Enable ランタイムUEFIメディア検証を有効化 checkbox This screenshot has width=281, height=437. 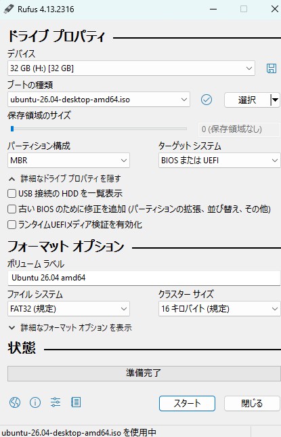(x=12, y=225)
